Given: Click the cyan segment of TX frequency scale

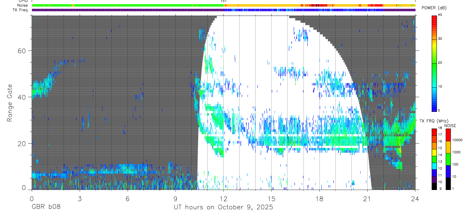Looking at the screenshot, I should (x=434, y=166).
